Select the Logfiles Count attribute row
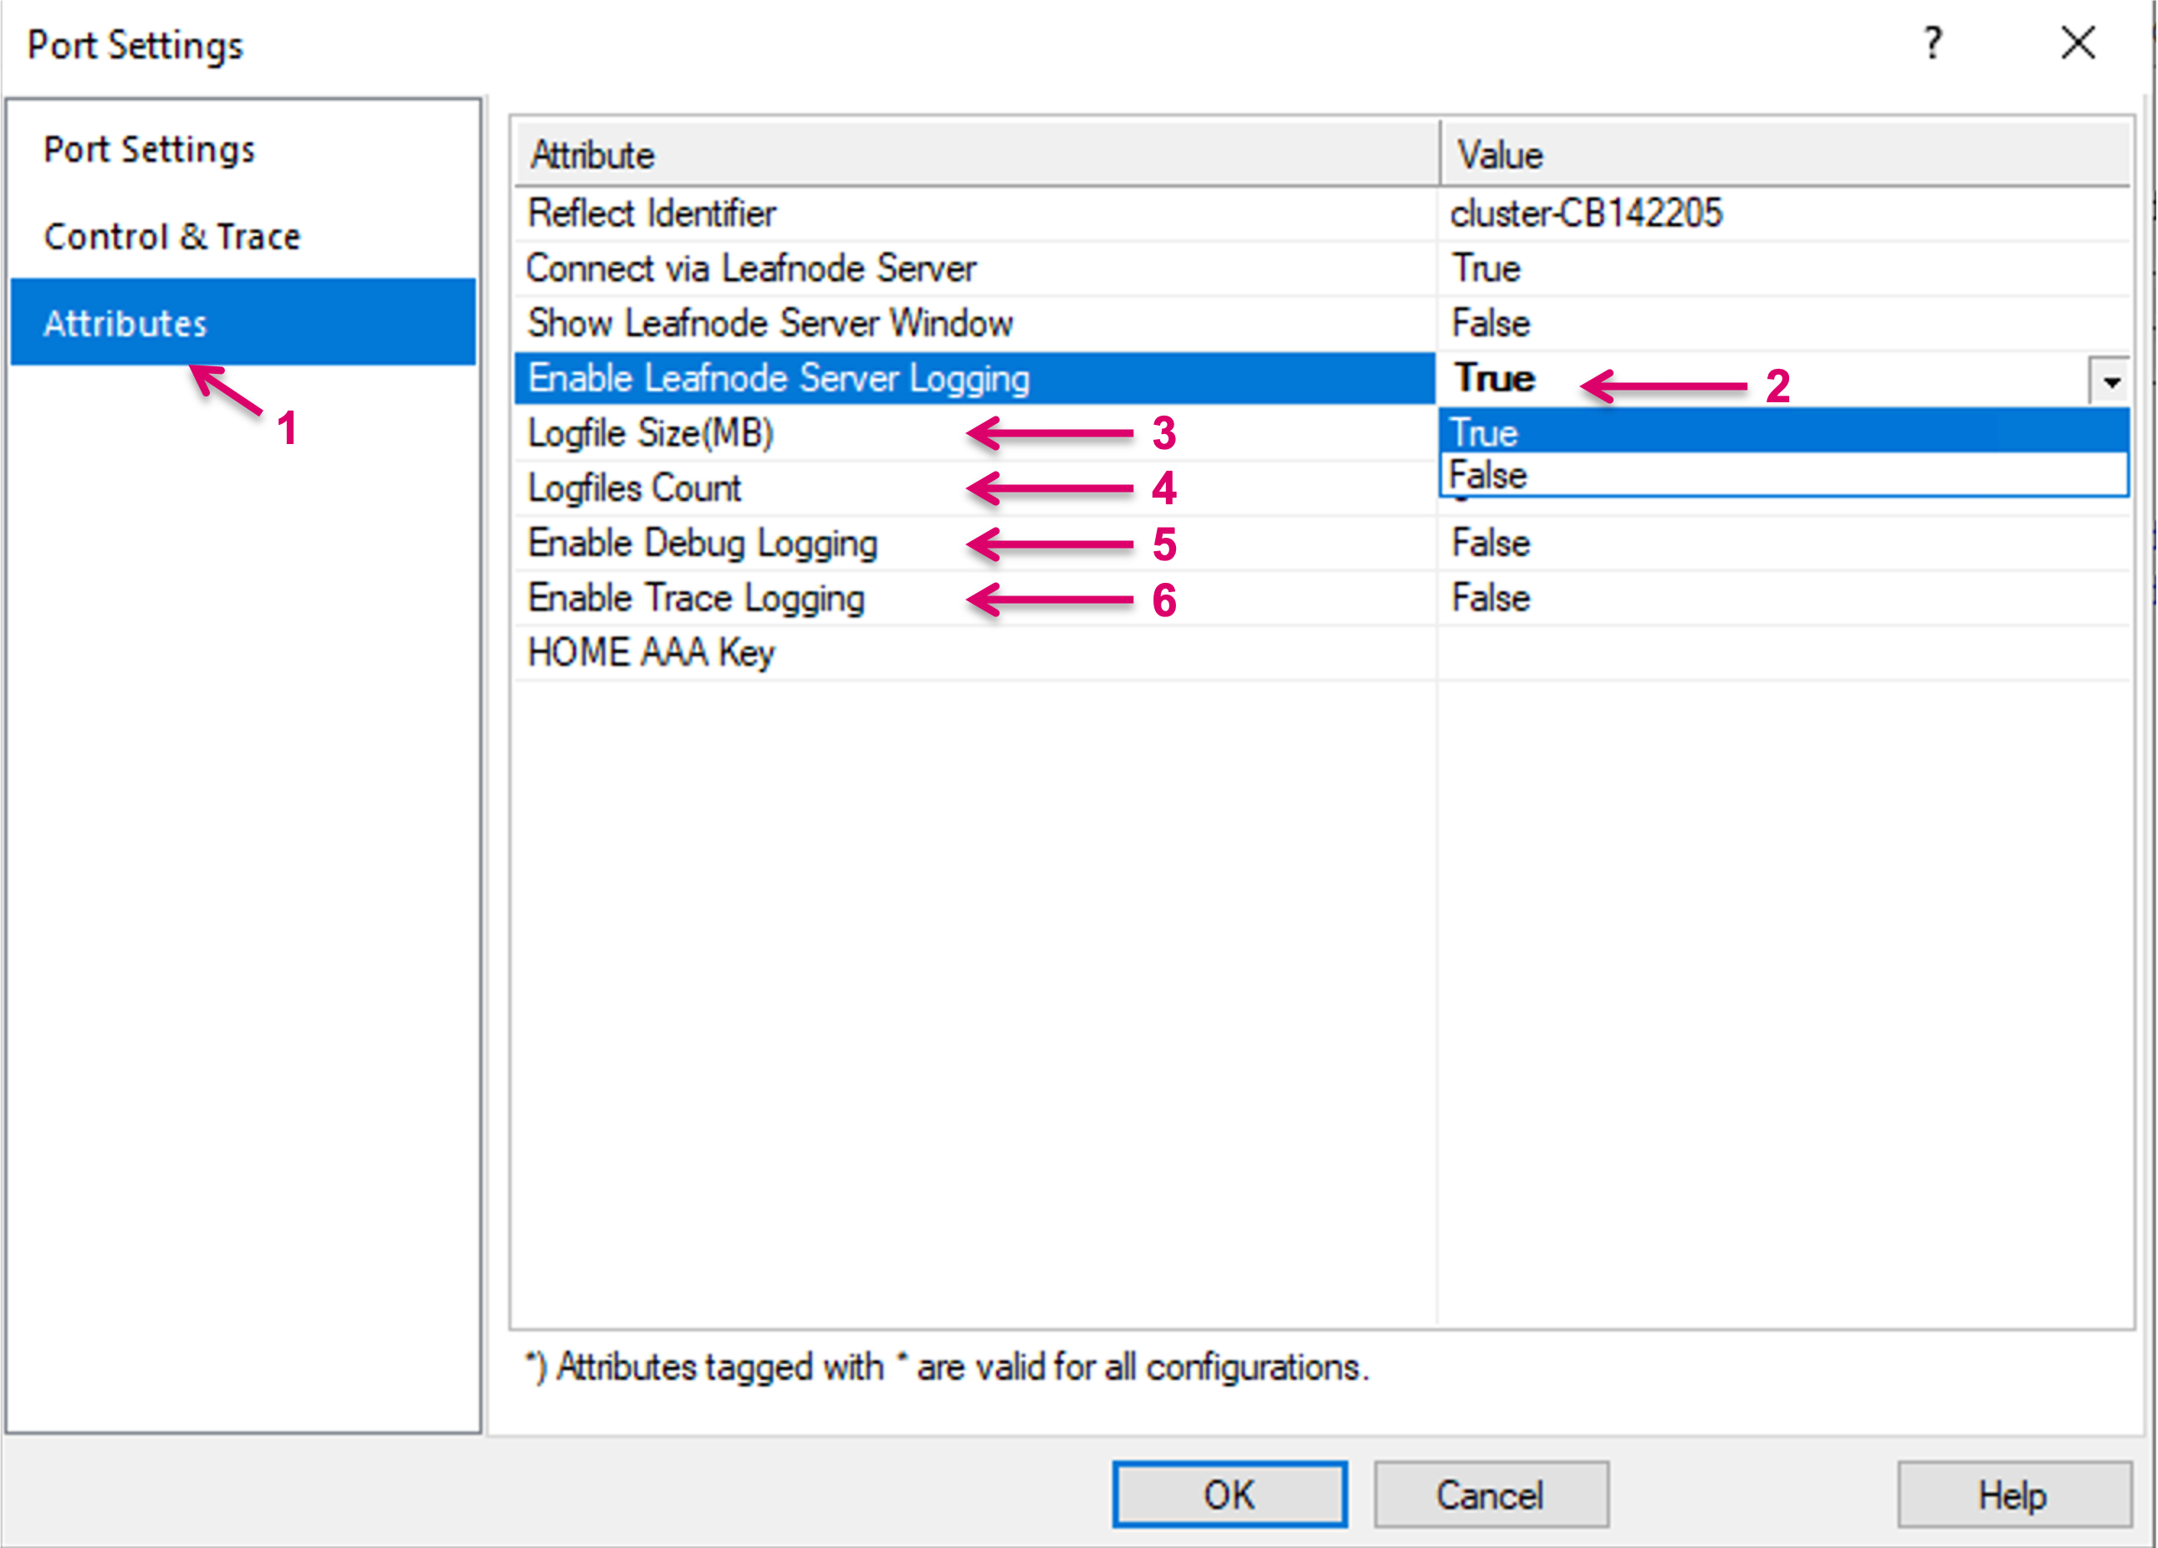Viewport: 2158px width, 1548px height. coord(634,489)
